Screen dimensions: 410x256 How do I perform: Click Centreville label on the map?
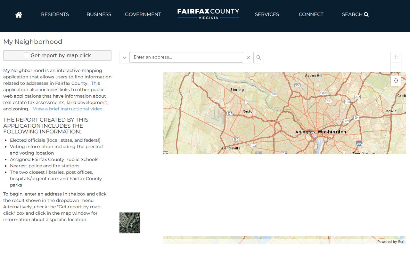pos(231,148)
